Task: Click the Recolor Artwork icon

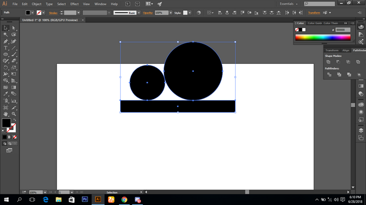Action: 198,13
